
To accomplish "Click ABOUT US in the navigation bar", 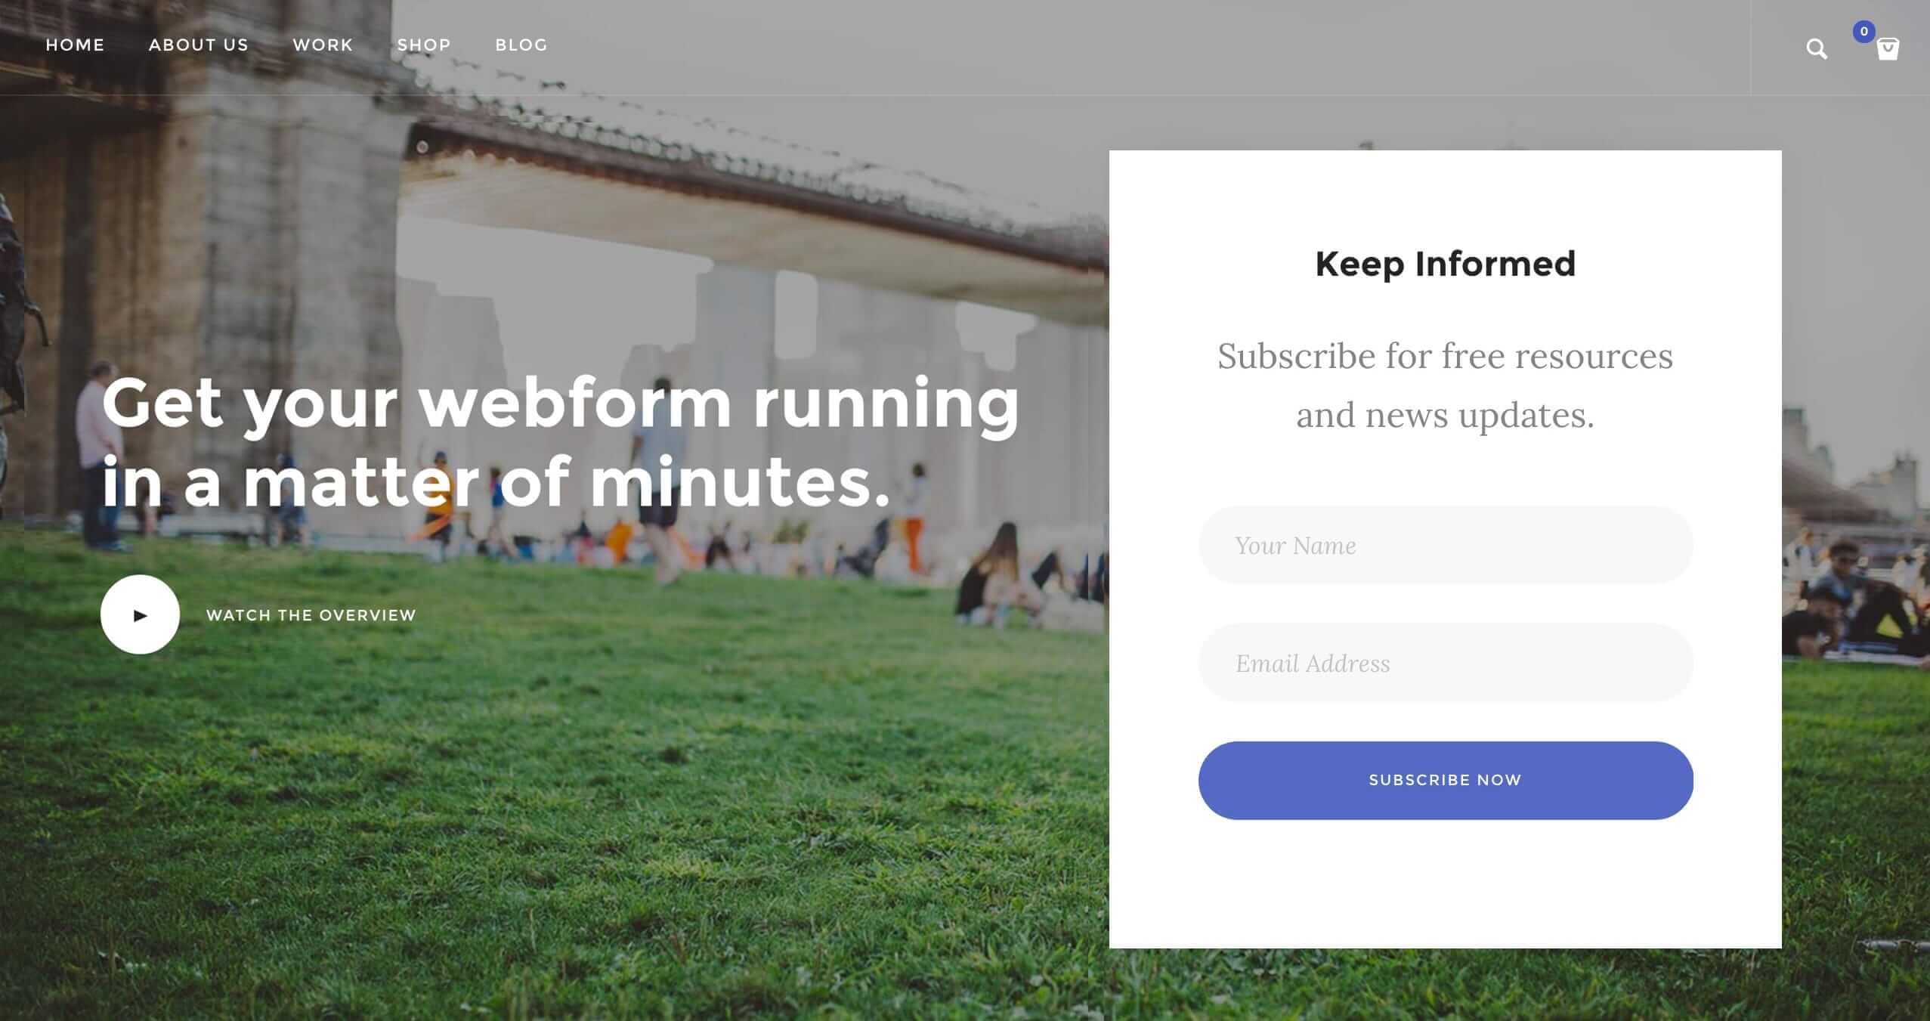I will pos(199,45).
